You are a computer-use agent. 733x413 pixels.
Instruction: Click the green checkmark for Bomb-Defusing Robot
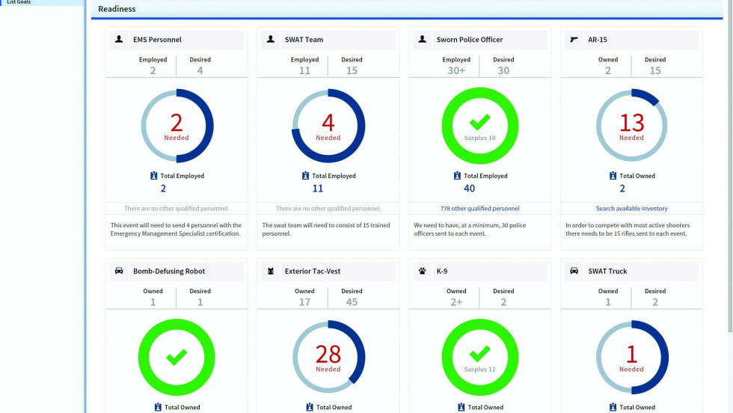click(177, 357)
